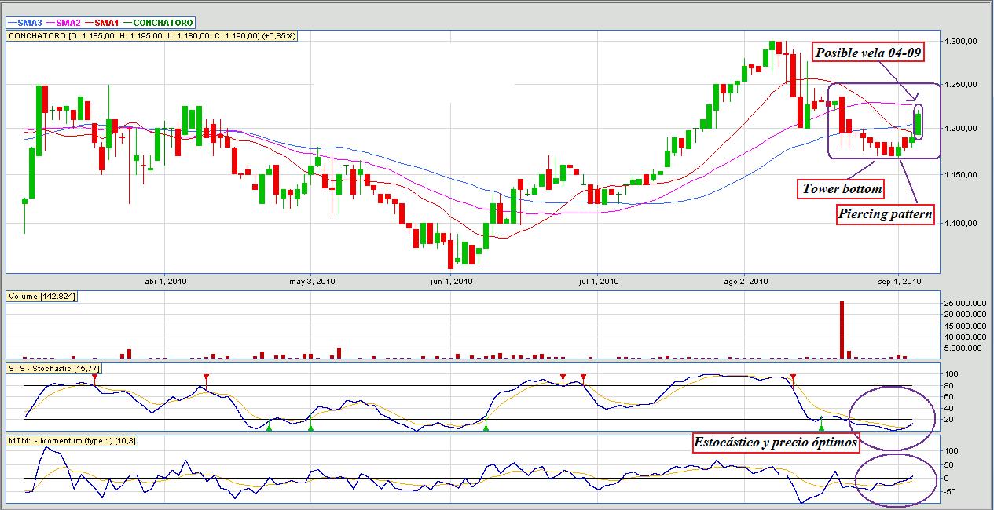
Task: Click the tallest red volume spike bar
Action: tap(842, 329)
